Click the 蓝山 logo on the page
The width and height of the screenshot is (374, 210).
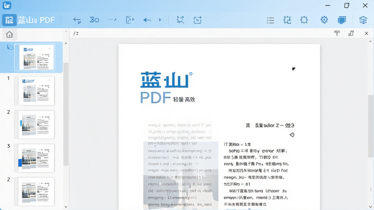coord(166,80)
